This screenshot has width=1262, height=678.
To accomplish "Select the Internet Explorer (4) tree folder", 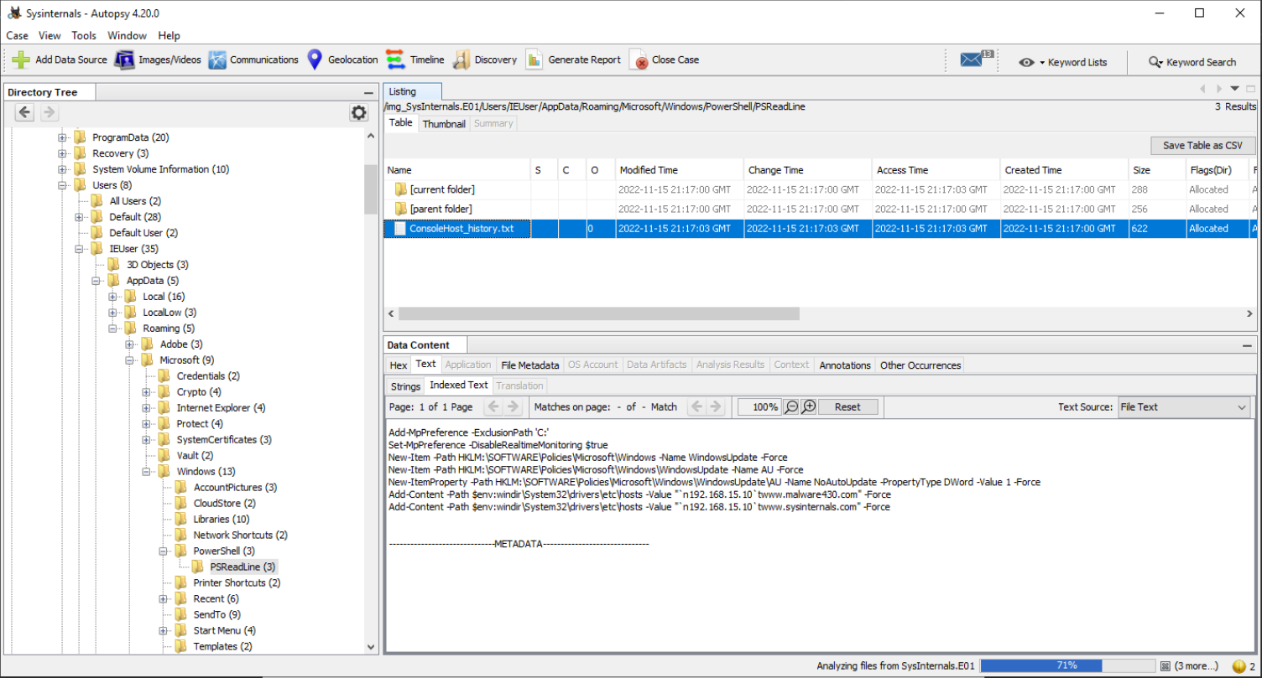I will tap(221, 408).
